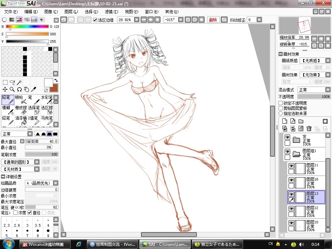Create a new layer folder
Screen dimensions: 332x249
[x=301, y=121]
